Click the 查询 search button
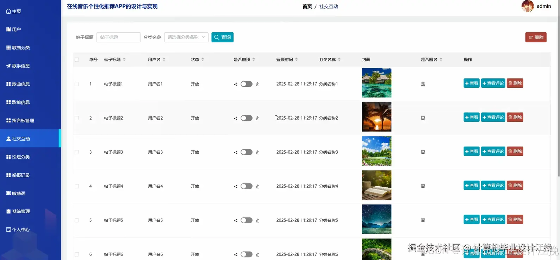560x260 pixels. (222, 37)
